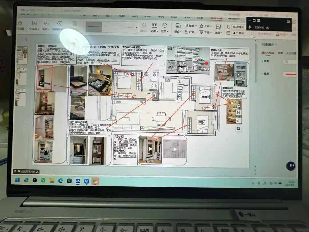The height and width of the screenshot is (232, 309).
Task: Click the 效果 effects cube icon
Action: (165, 25)
